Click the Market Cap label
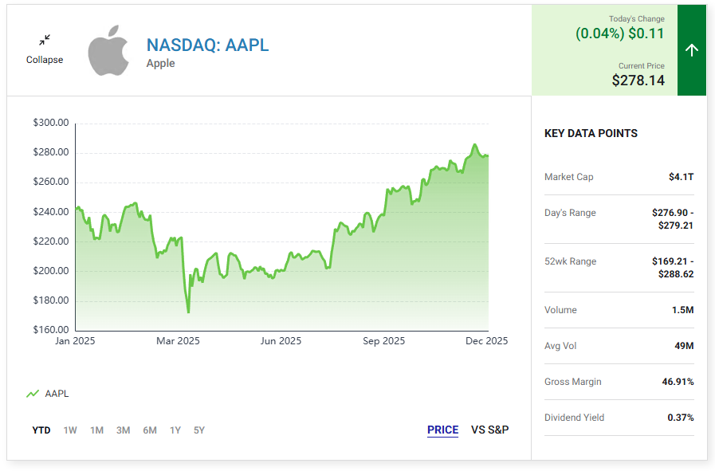 pos(568,177)
